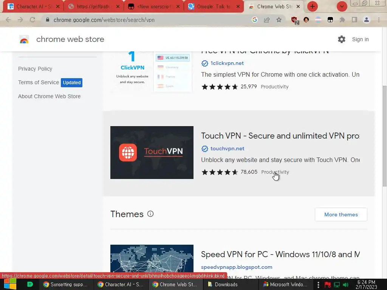This screenshot has height=290, width=387.
Task: Click the Chrome Web Store settings gear
Action: point(342,39)
